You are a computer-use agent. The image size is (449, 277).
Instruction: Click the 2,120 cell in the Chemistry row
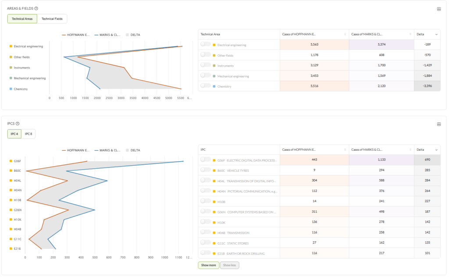point(381,86)
